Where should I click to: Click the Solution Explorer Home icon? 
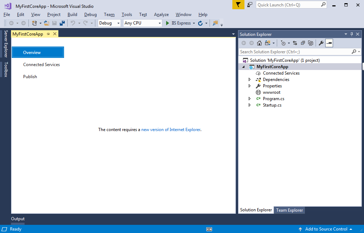(x=259, y=43)
